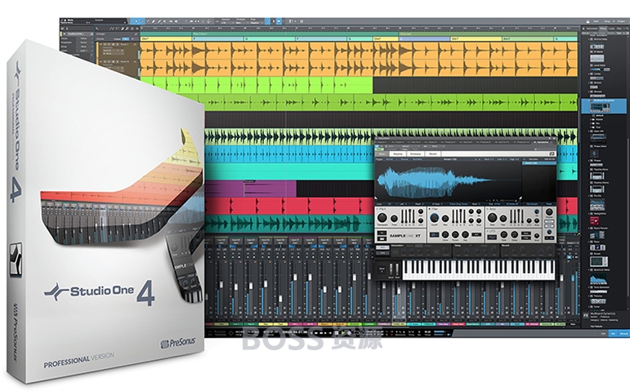Select the Split tool in the toolbar
The image size is (630, 391).
click(x=148, y=22)
